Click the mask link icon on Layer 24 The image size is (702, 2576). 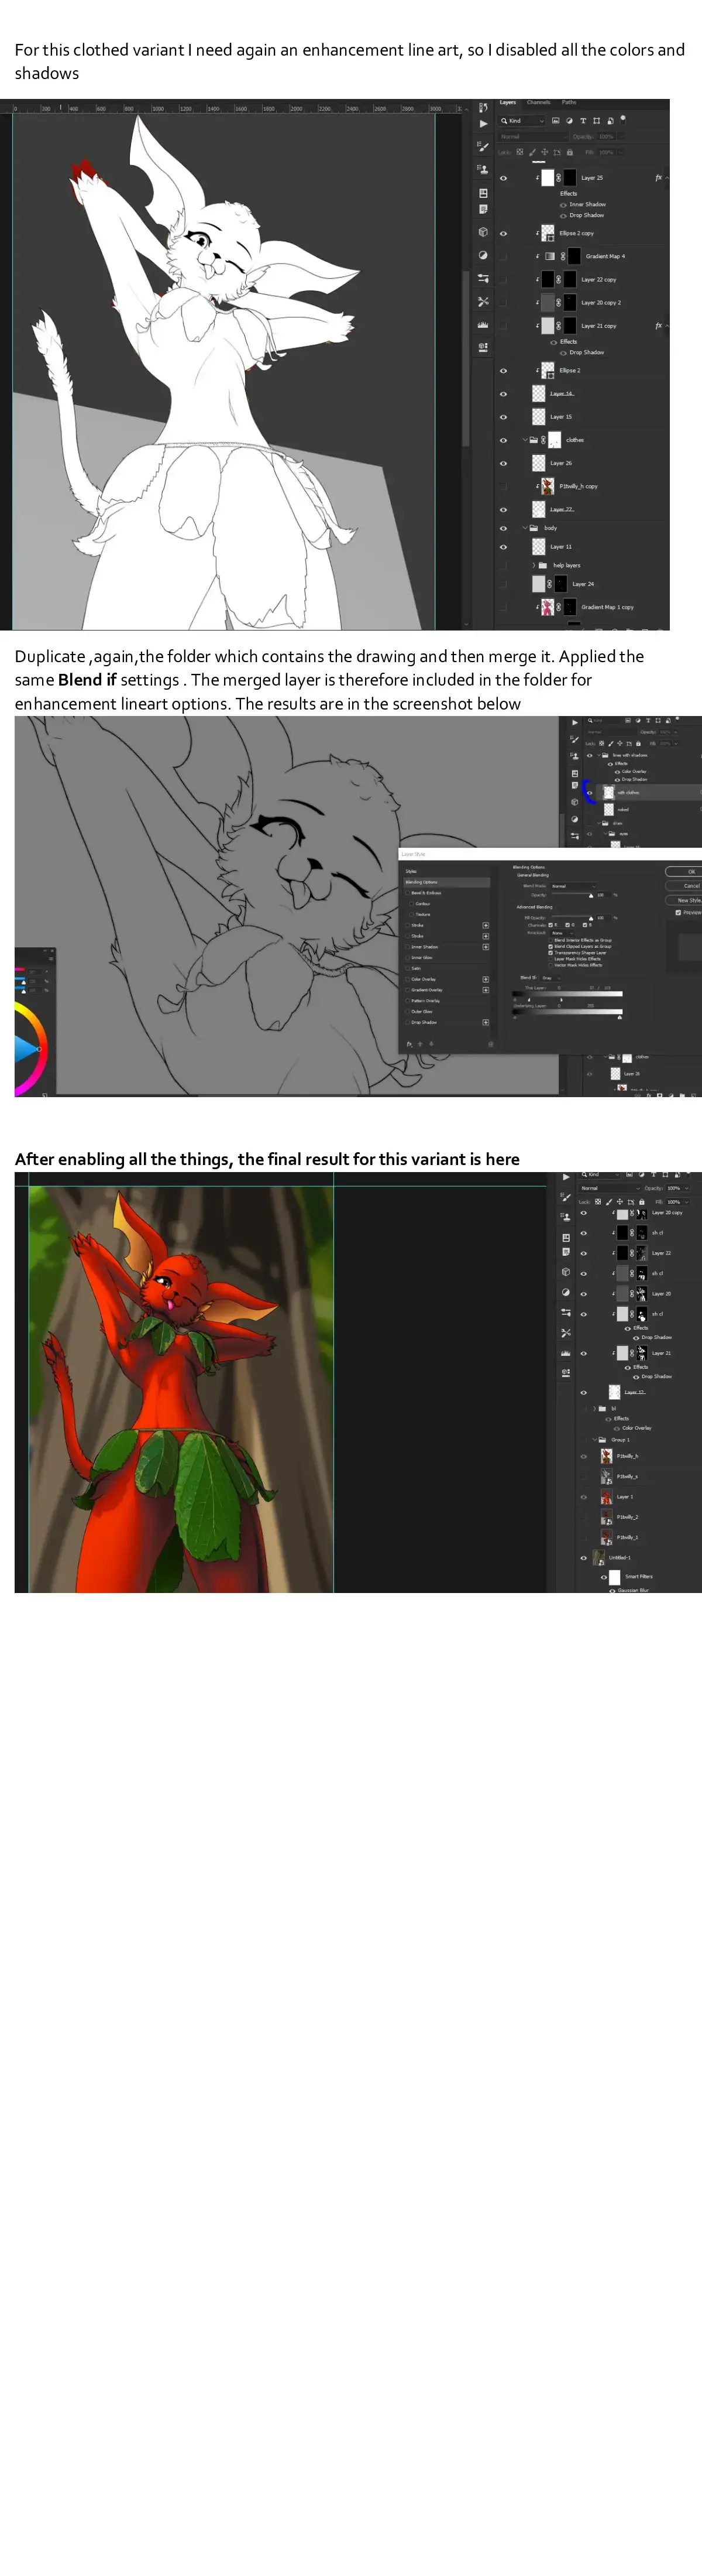click(x=550, y=584)
